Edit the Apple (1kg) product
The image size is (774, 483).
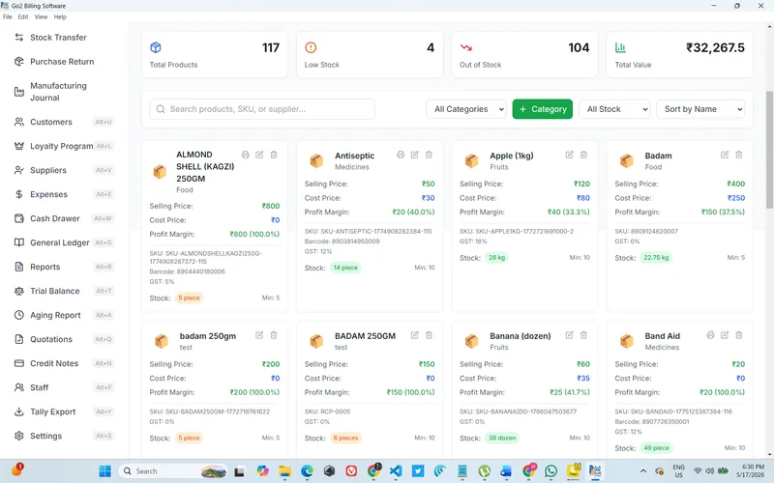(570, 155)
